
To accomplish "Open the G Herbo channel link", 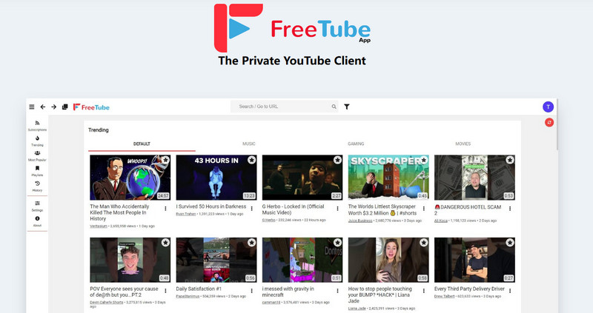I will pyautogui.click(x=269, y=220).
